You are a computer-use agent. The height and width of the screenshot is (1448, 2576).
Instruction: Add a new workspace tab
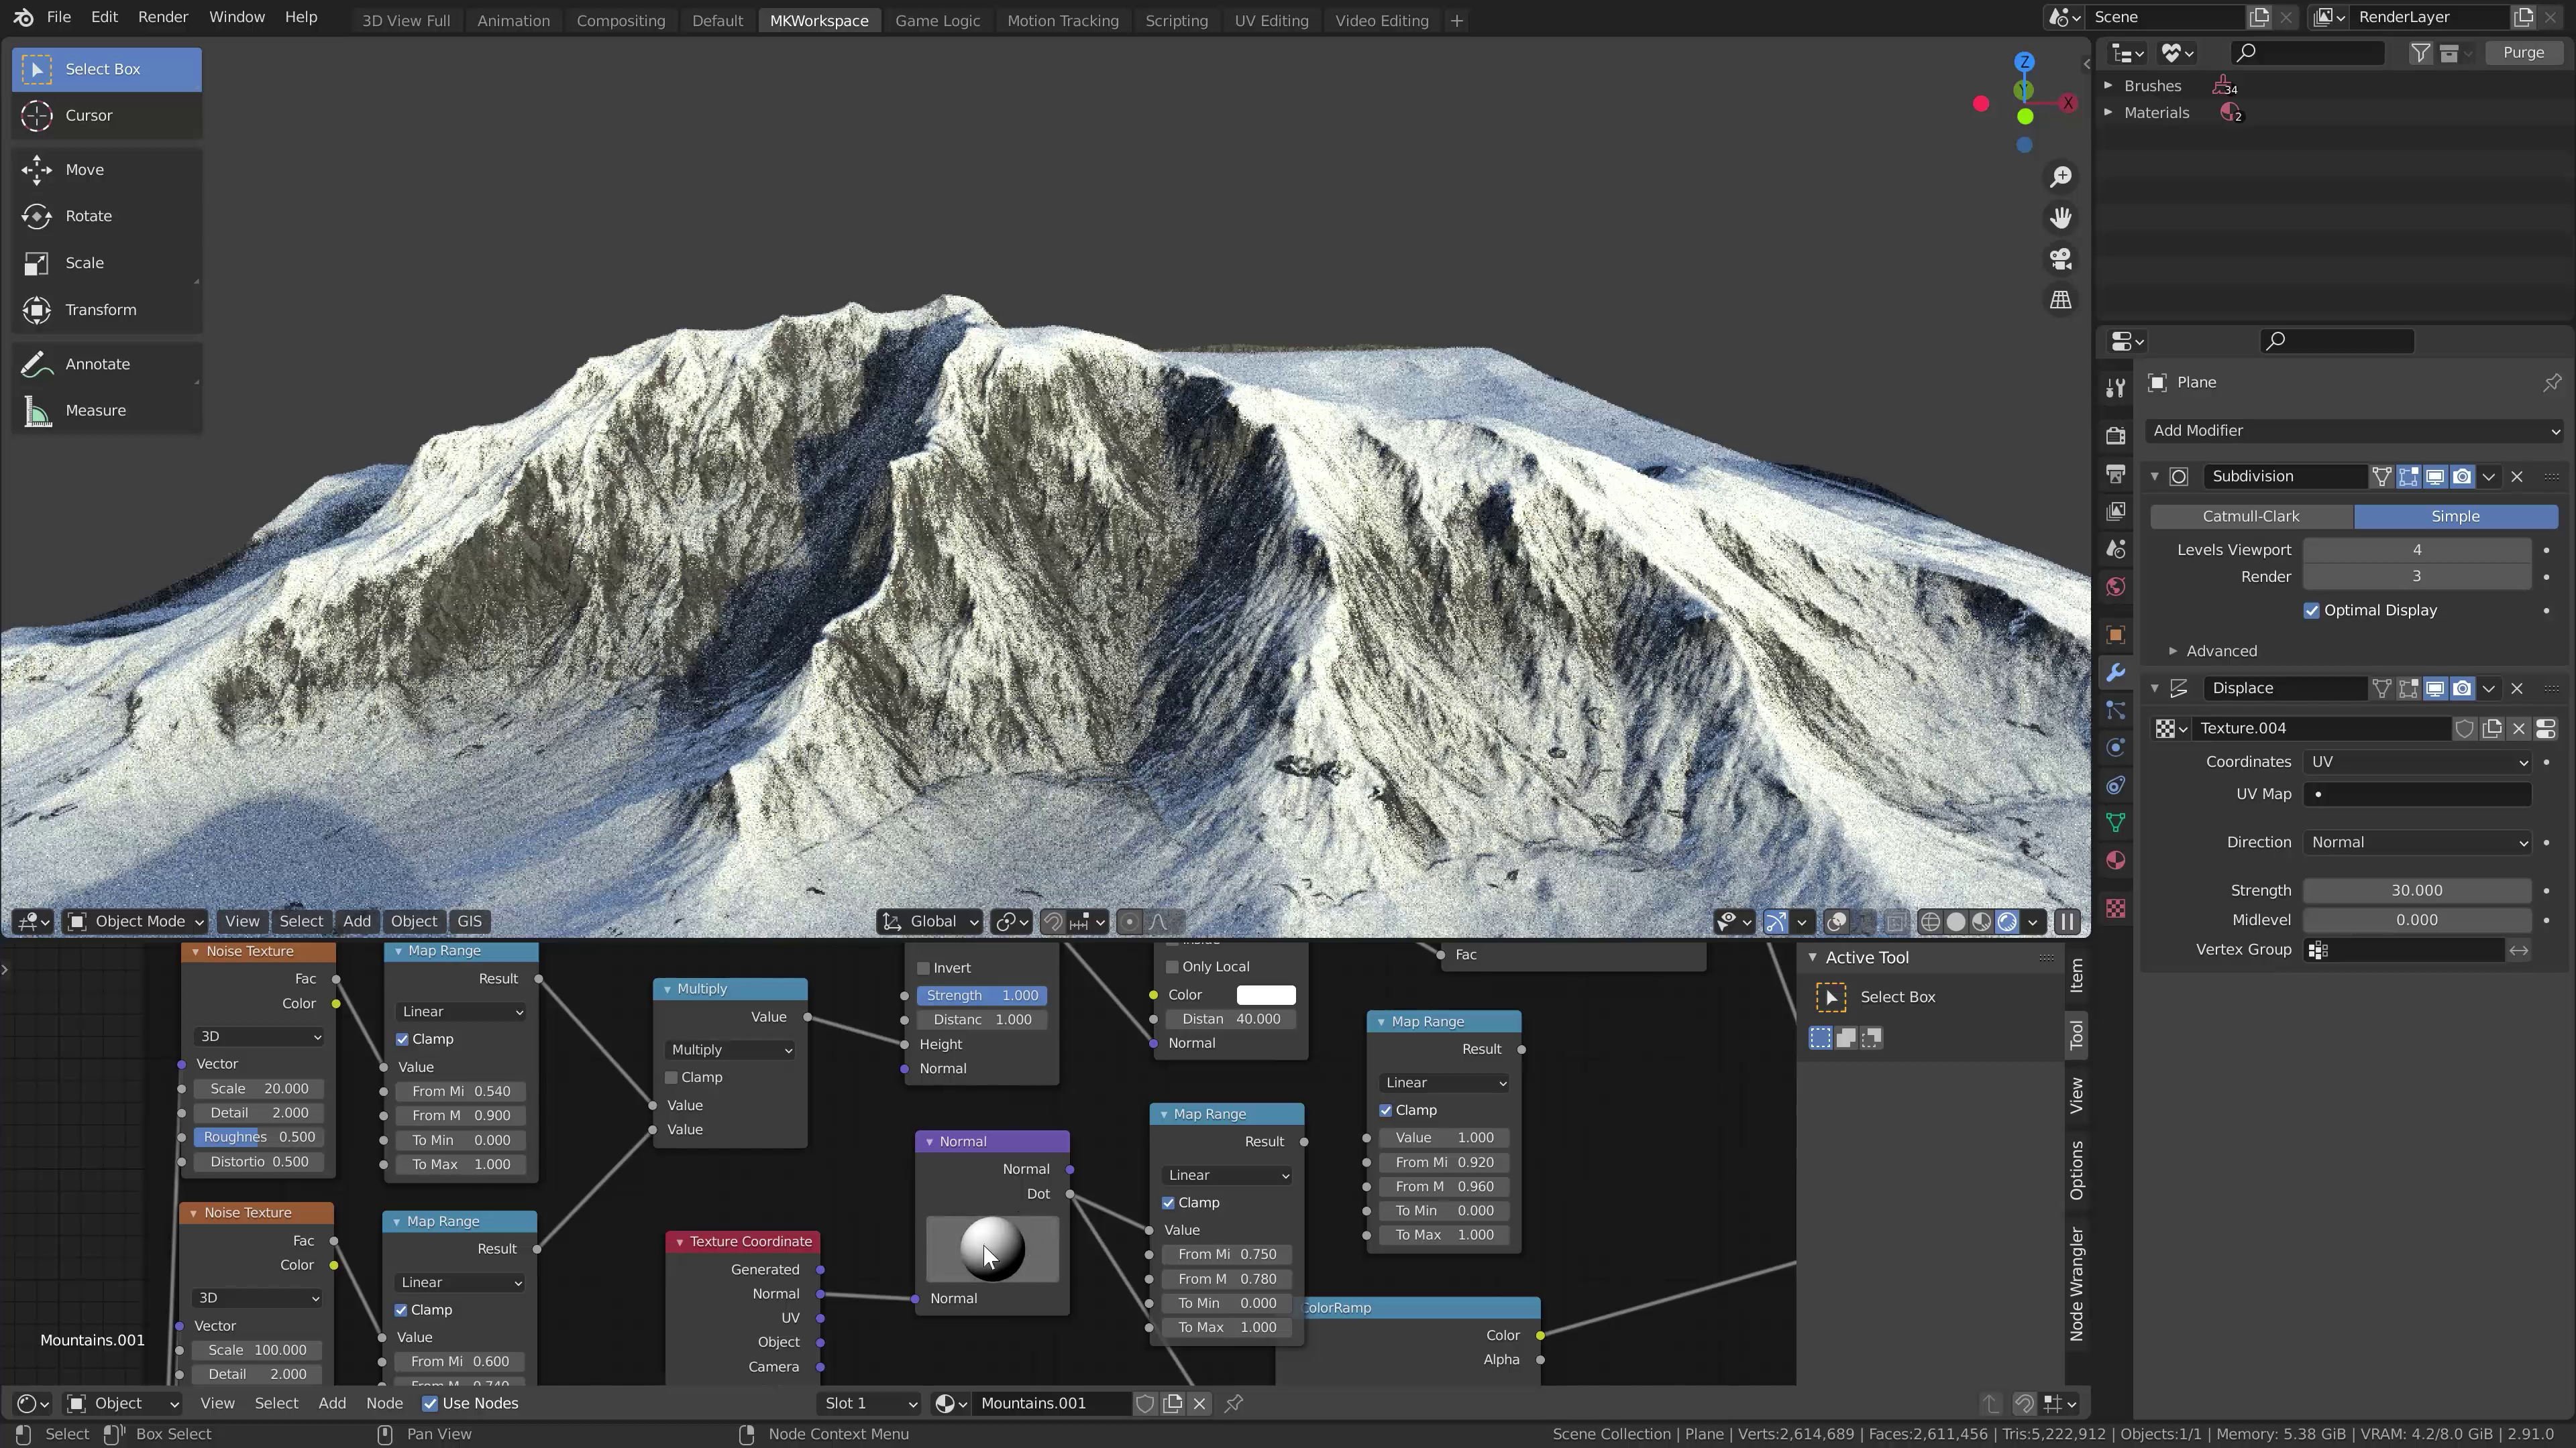coord(1456,20)
